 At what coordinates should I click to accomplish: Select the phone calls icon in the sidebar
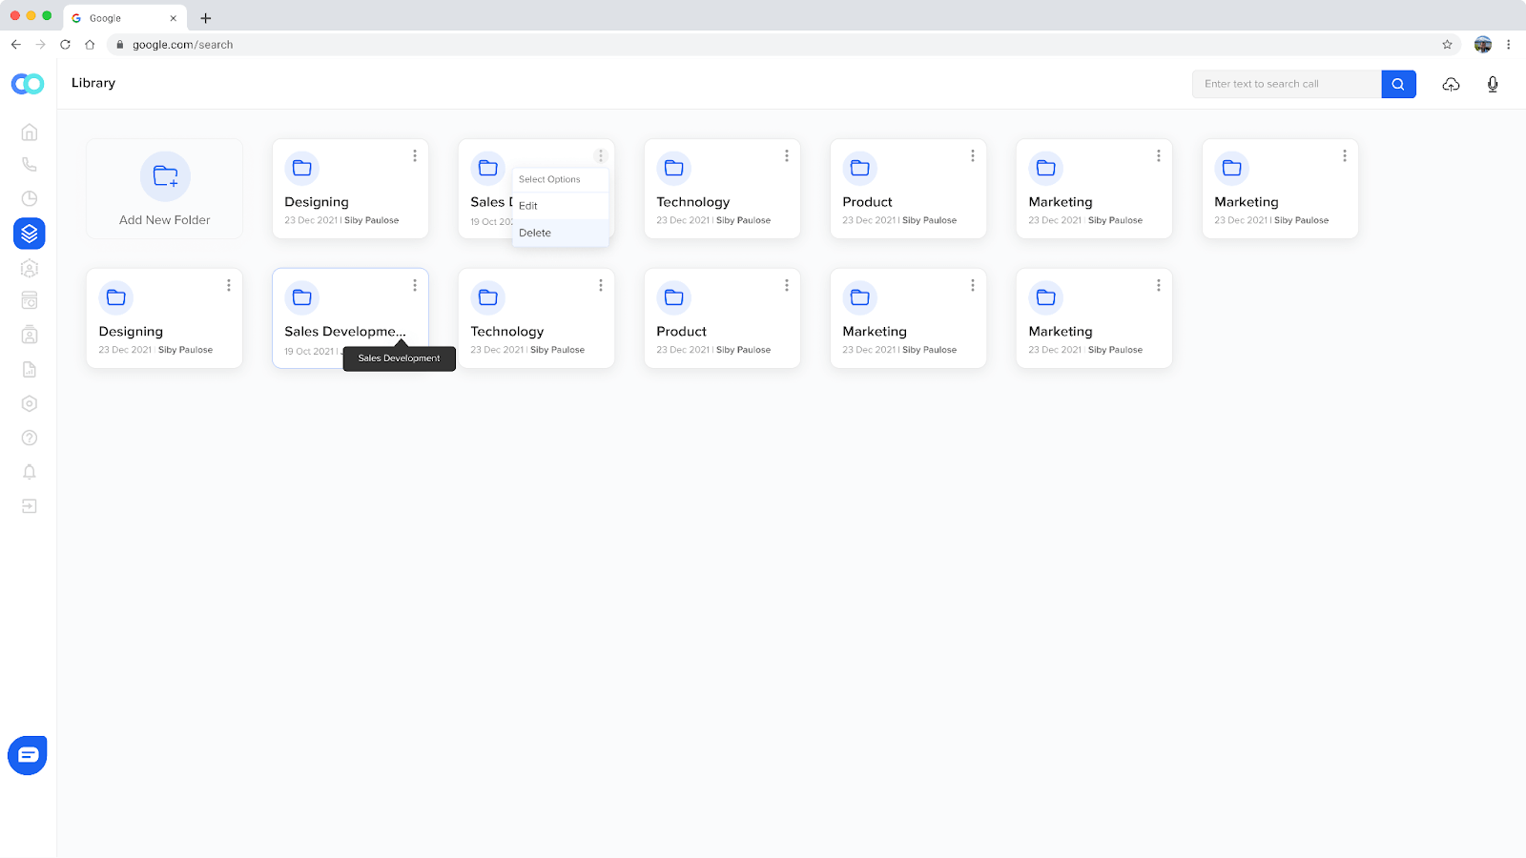pos(29,163)
